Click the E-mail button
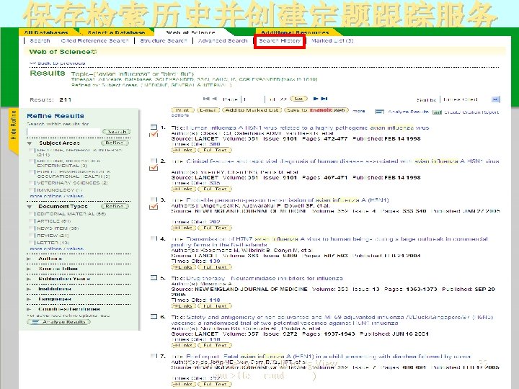The width and height of the screenshot is (519, 389). 208,110
